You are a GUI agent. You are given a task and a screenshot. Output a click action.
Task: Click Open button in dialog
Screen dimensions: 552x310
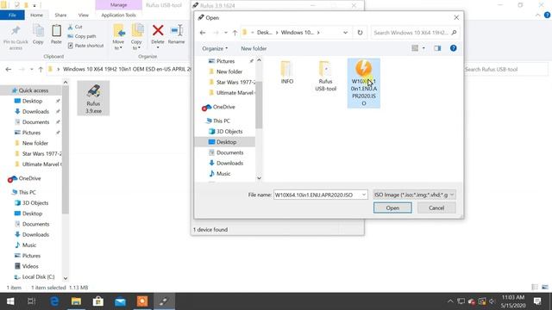point(392,208)
